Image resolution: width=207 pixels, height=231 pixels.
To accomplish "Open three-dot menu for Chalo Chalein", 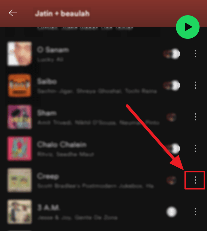I will (195, 148).
